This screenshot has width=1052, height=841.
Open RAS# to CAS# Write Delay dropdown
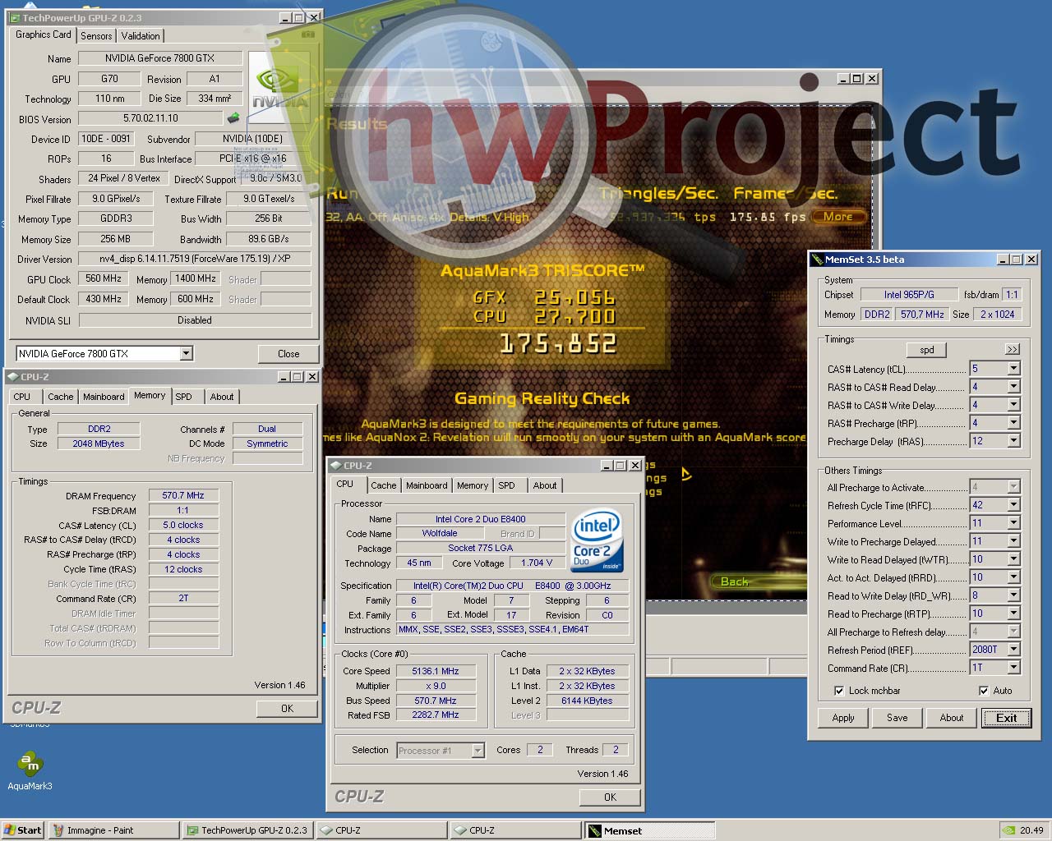[x=1013, y=405]
